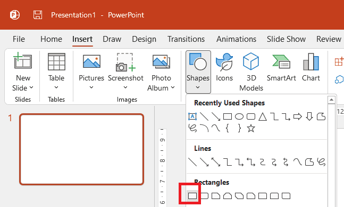
Task: Choose the Double Arrow line shape
Action: pyautogui.click(x=216, y=162)
